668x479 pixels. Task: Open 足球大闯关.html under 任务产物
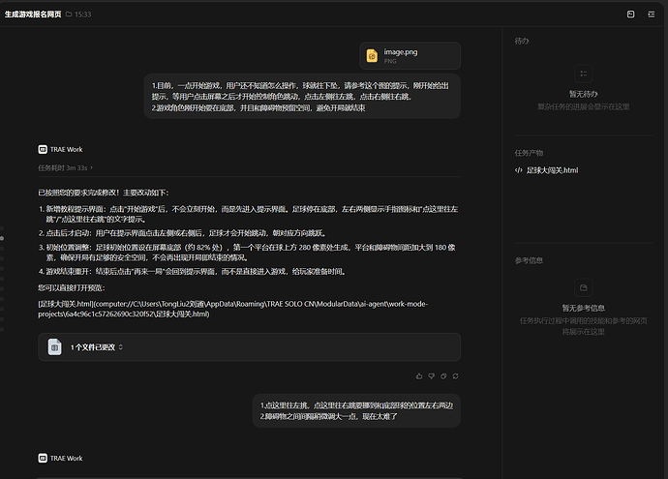click(x=552, y=170)
